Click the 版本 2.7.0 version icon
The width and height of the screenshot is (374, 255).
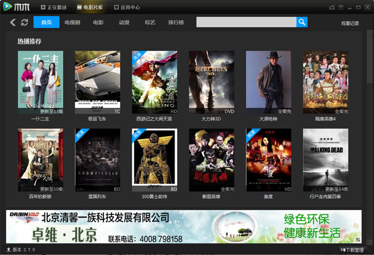(8, 249)
